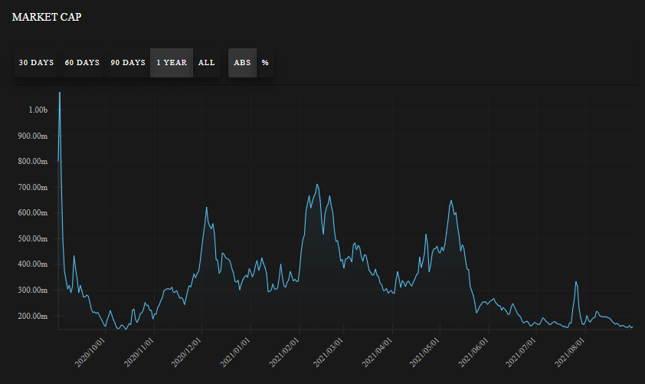Select the 30 DAYS range button
This screenshot has height=384, width=645.
36,63
